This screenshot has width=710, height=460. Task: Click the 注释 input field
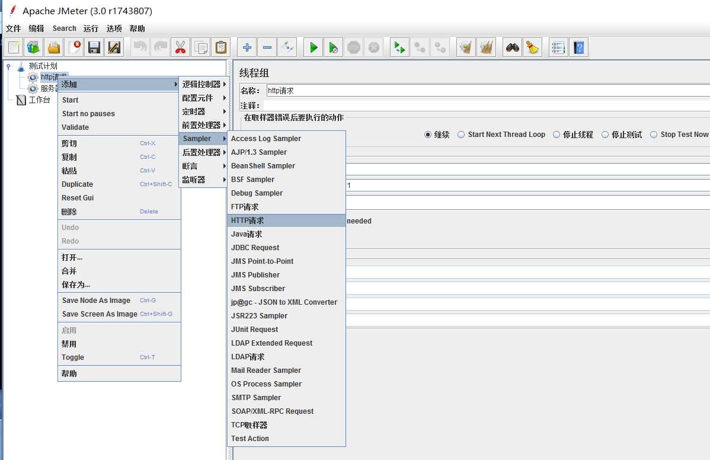point(487,106)
